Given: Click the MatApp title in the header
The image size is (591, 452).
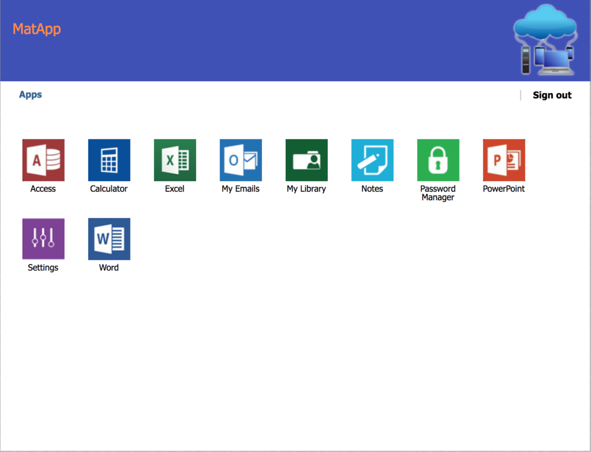Looking at the screenshot, I should [x=36, y=29].
